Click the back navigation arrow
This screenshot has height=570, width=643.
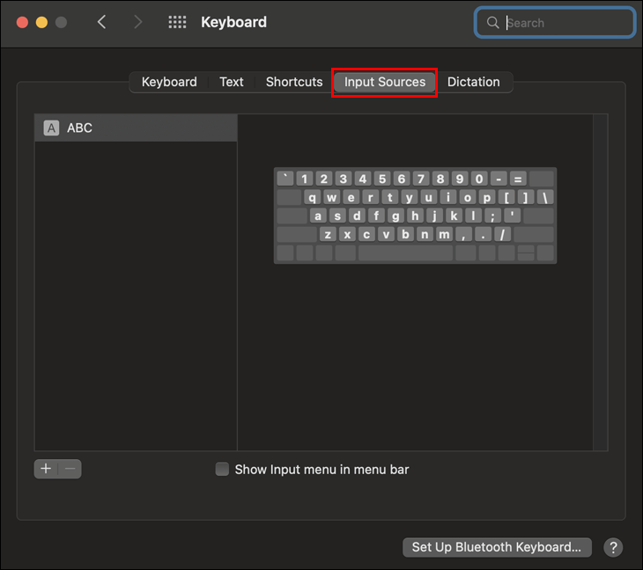tap(101, 22)
